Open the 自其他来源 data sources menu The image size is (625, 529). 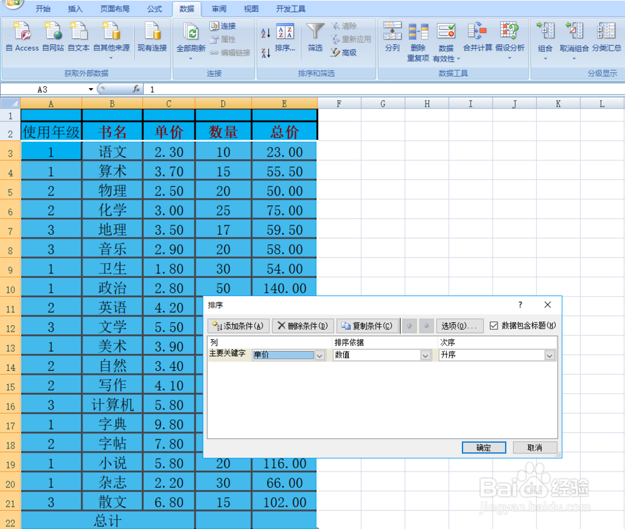coord(111,40)
